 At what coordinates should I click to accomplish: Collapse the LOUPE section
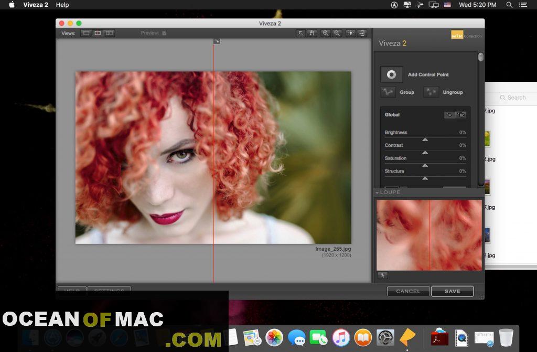point(377,193)
